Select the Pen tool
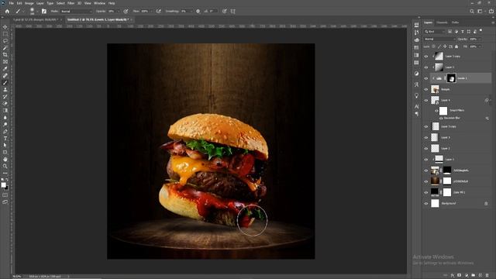 [x=5, y=131]
